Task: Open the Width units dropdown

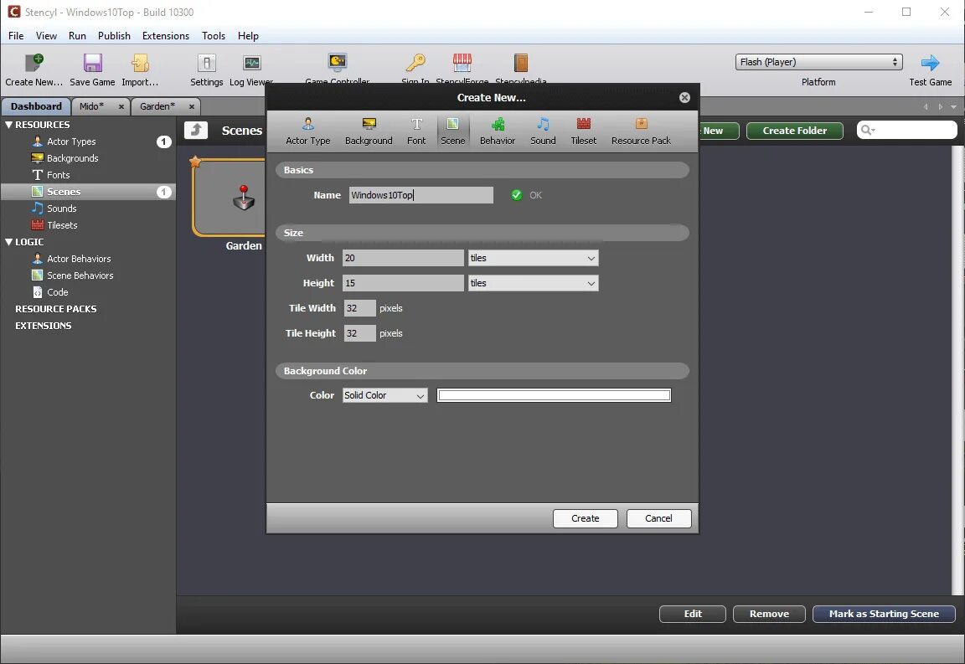Action: [x=533, y=258]
